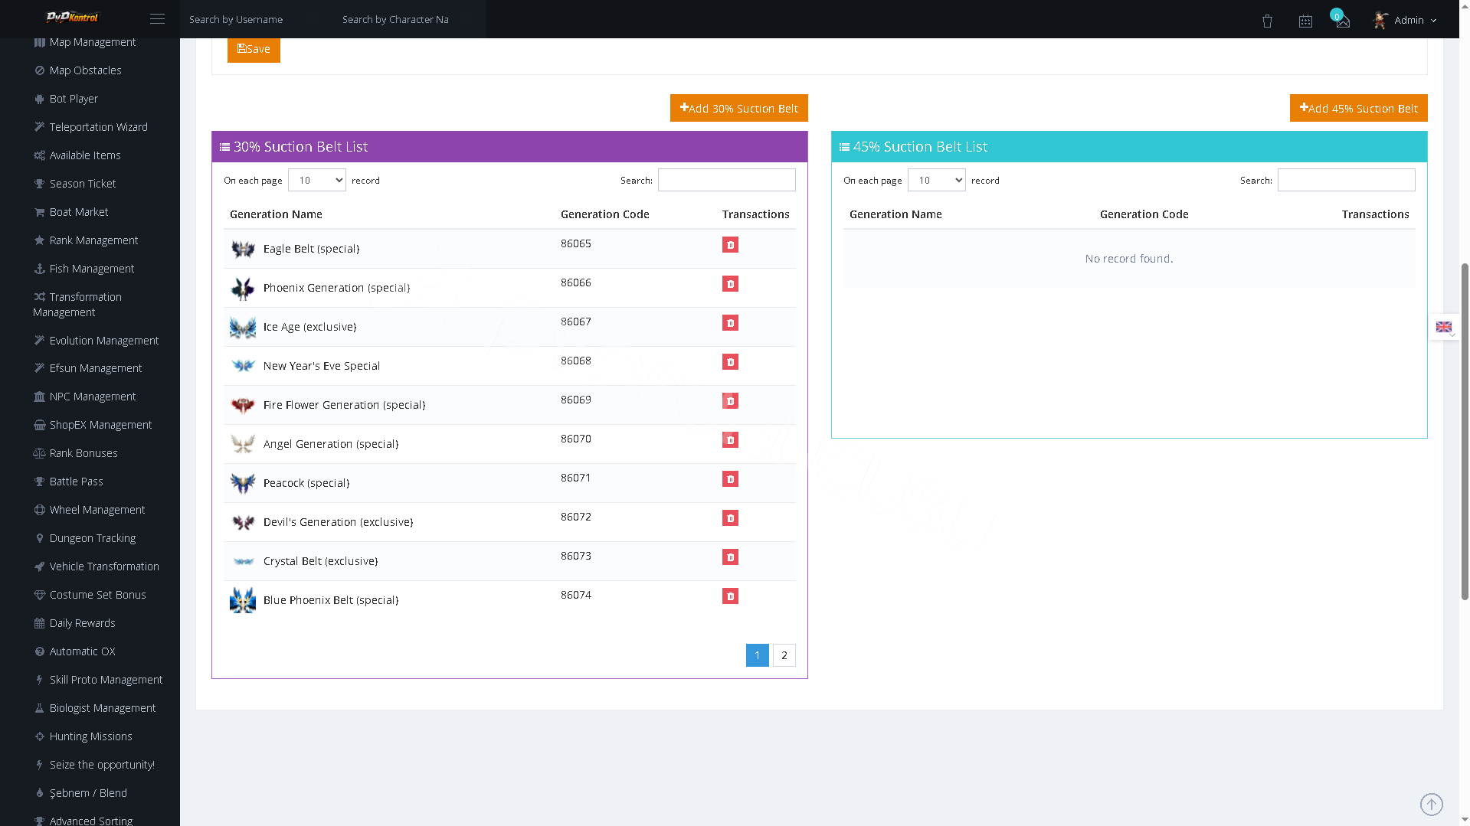Click the trash bin icon in top bar
Screen dimensions: 1470x826
click(1267, 21)
